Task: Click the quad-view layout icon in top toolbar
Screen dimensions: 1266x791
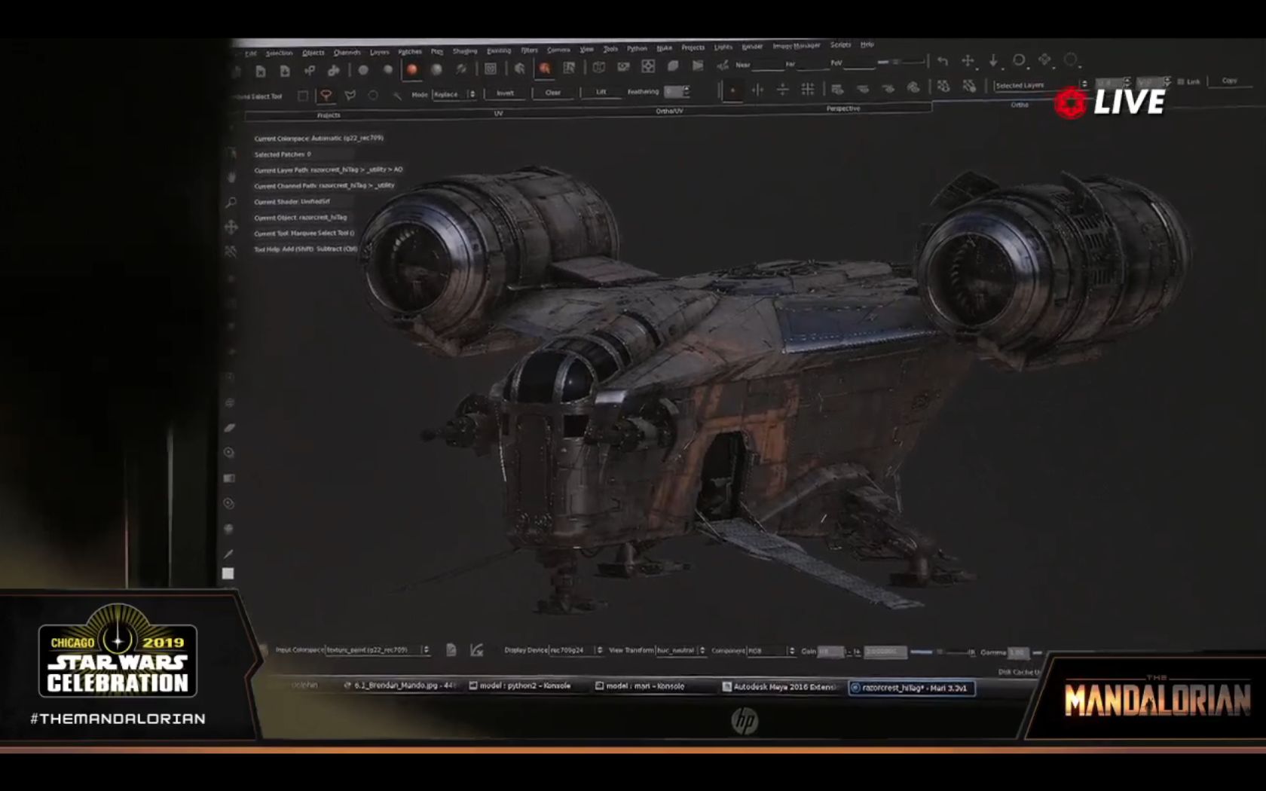Action: [648, 66]
